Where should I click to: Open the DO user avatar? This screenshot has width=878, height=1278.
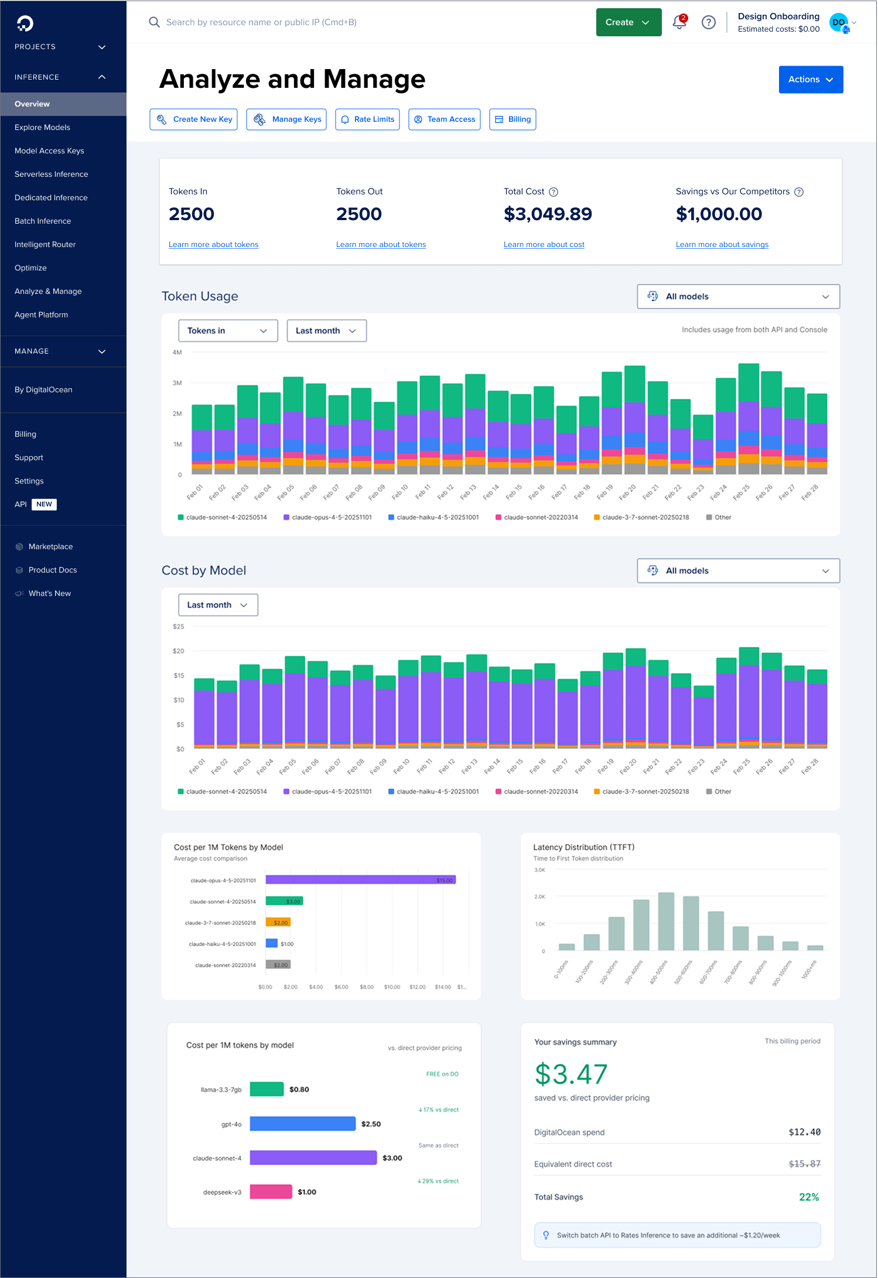839,22
